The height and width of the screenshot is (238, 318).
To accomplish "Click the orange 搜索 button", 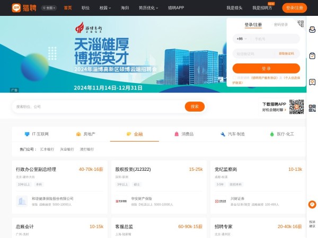I will [x=195, y=106].
